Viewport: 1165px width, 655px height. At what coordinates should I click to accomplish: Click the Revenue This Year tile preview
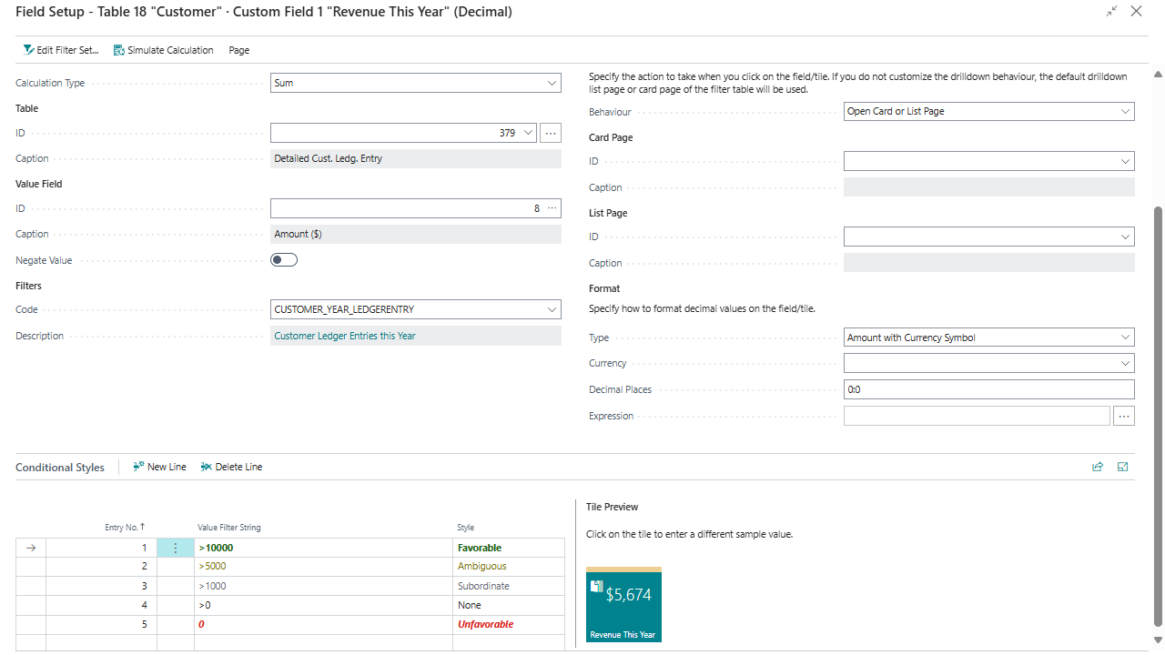623,605
